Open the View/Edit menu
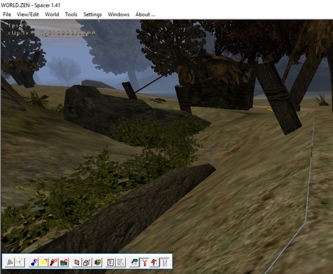The width and height of the screenshot is (333, 274). coord(28,15)
